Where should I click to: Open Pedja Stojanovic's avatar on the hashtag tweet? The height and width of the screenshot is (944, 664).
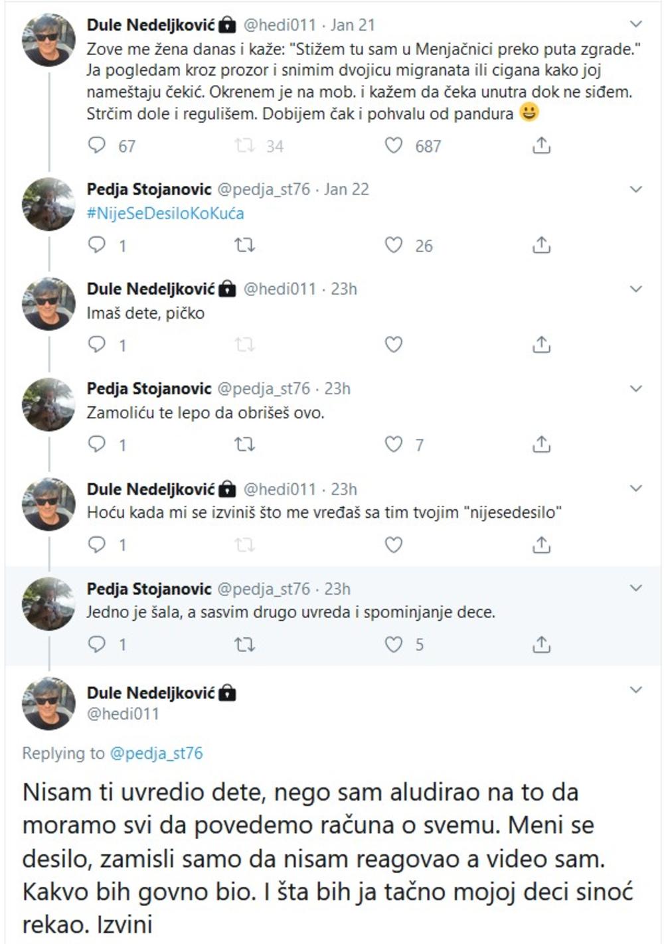pyautogui.click(x=48, y=204)
